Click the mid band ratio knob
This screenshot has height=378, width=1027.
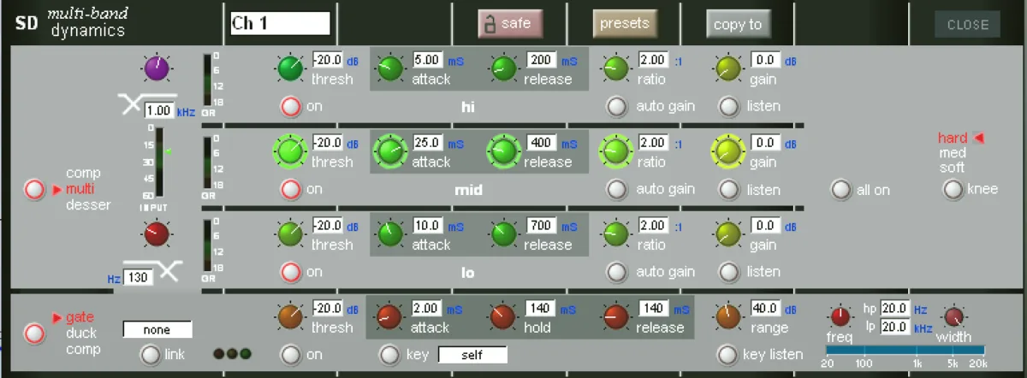click(x=615, y=152)
